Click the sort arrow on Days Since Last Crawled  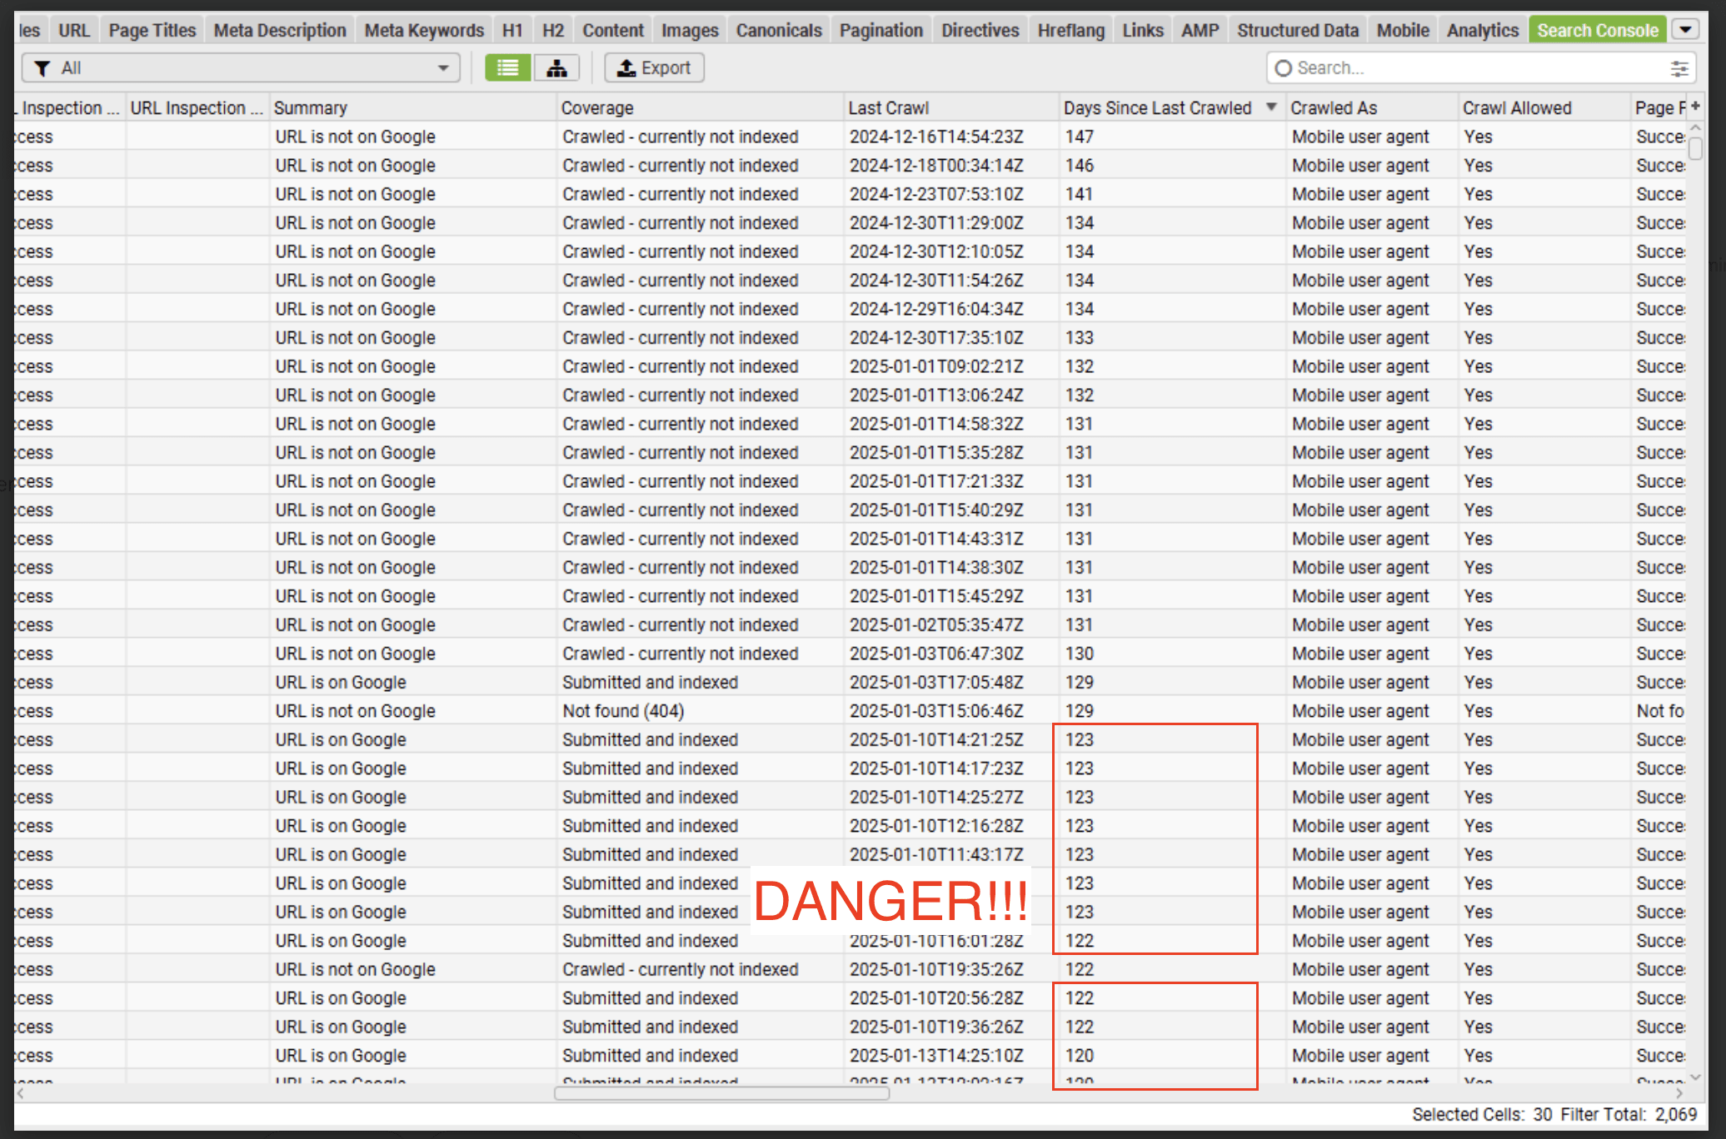1271,107
